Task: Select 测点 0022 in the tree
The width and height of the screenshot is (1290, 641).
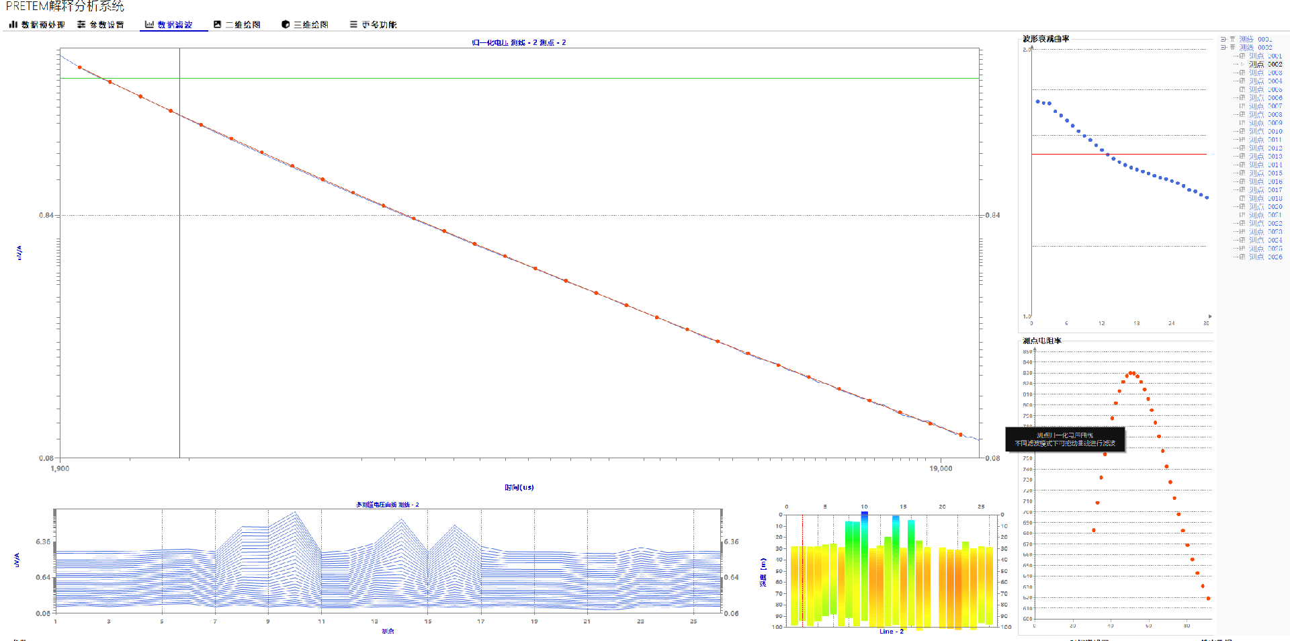Action: [1265, 224]
